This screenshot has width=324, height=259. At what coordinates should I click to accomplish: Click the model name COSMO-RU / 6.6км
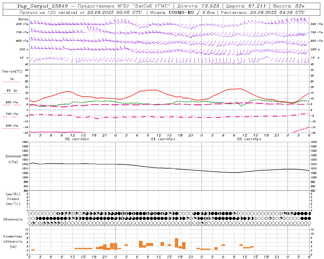192,12
